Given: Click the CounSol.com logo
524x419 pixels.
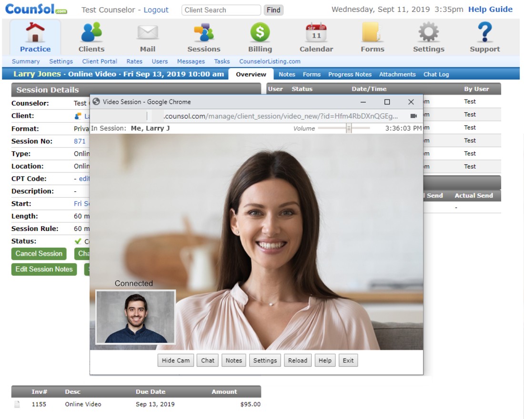Looking at the screenshot, I should click(36, 9).
